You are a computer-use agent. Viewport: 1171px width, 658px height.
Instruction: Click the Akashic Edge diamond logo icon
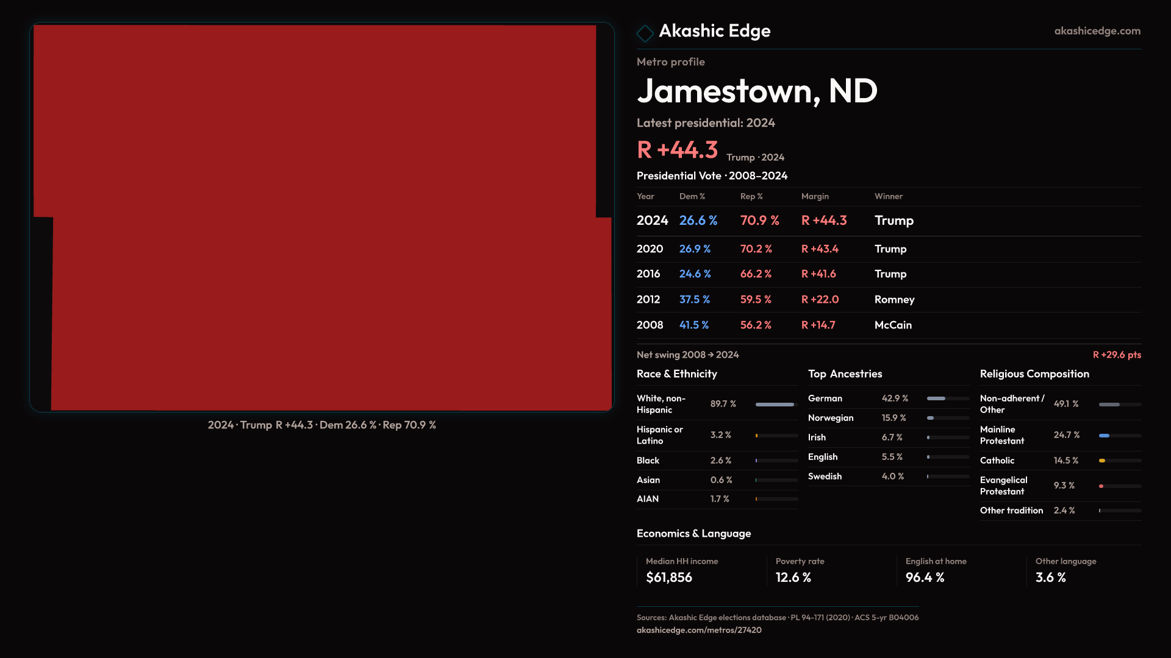click(x=645, y=33)
